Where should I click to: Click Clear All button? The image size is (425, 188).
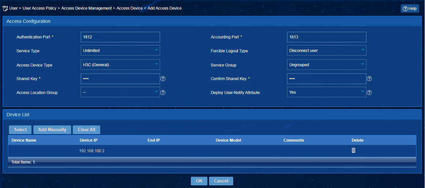86,130
